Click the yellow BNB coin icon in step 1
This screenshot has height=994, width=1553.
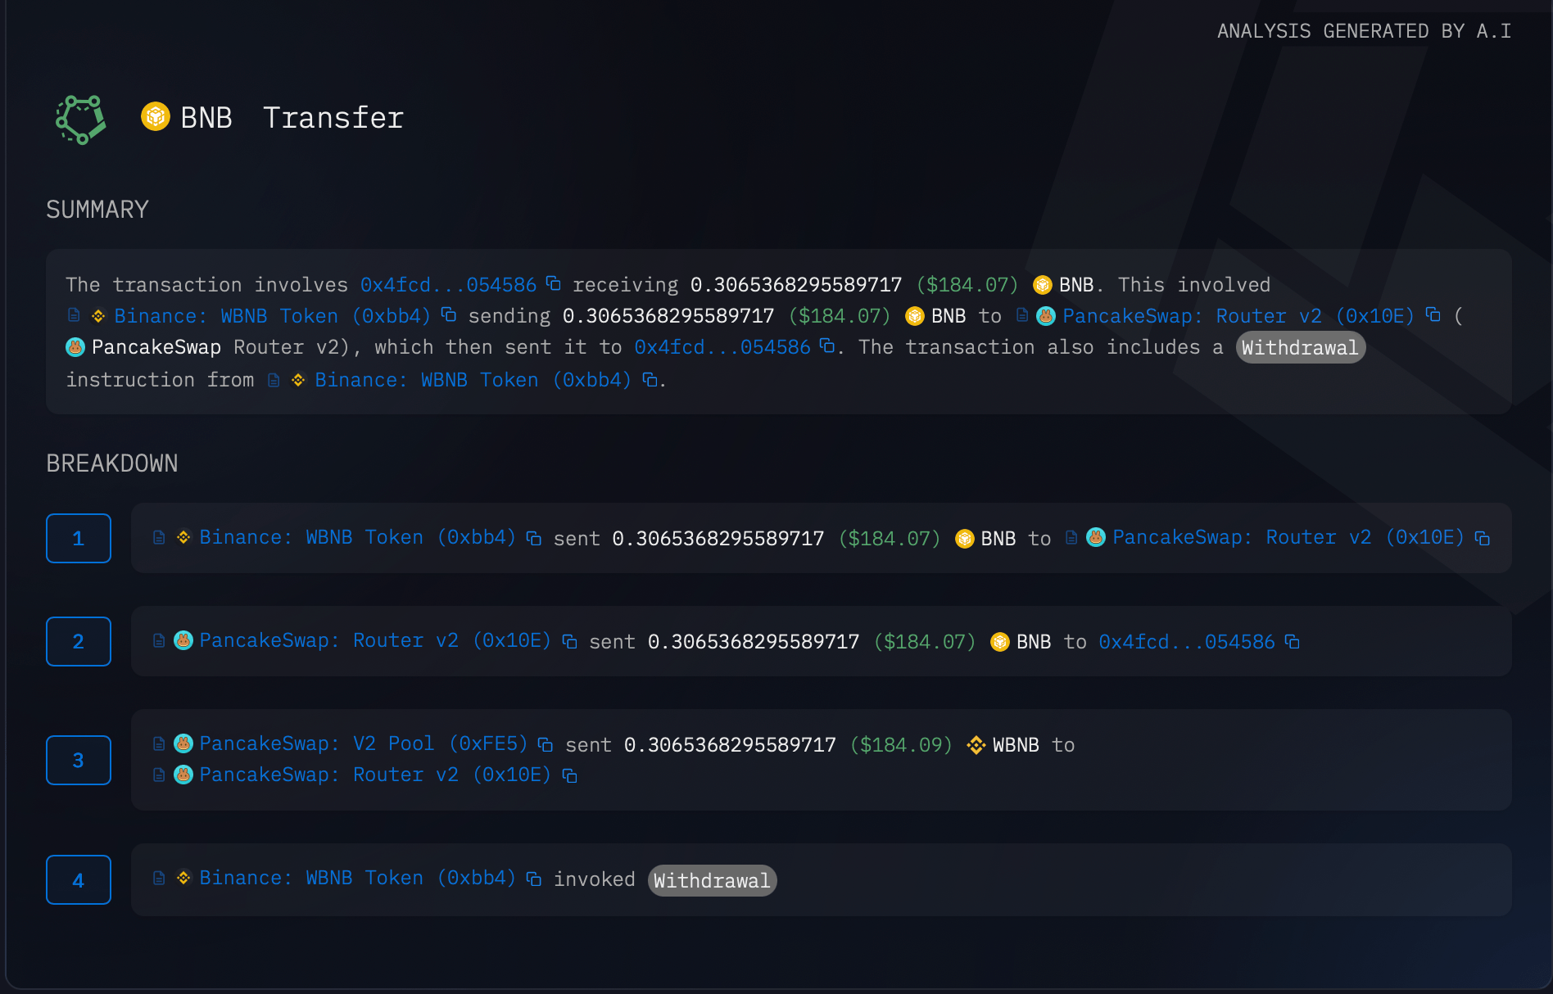[x=963, y=537]
